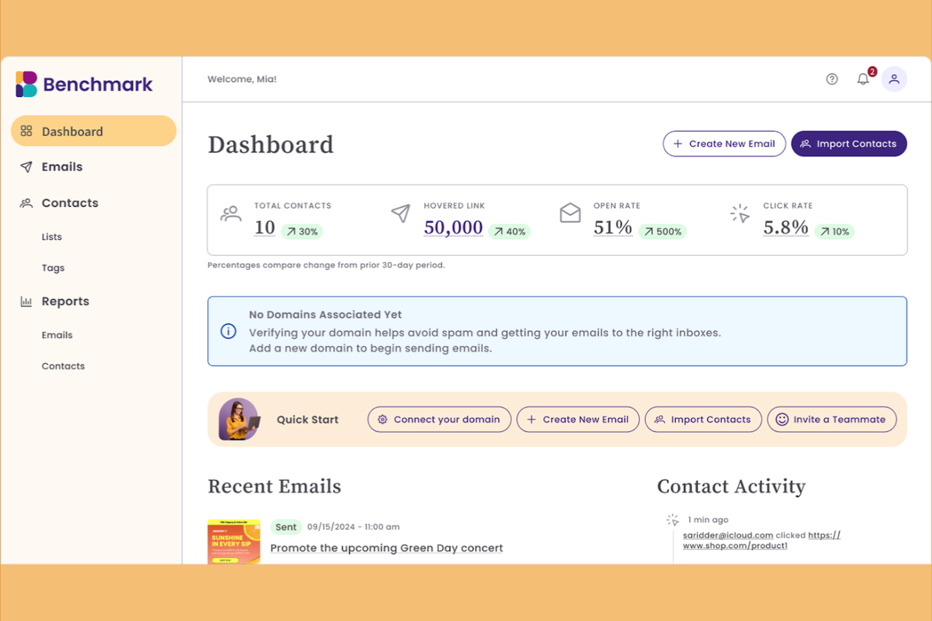
Task: Click the Create New Email button
Action: [724, 143]
